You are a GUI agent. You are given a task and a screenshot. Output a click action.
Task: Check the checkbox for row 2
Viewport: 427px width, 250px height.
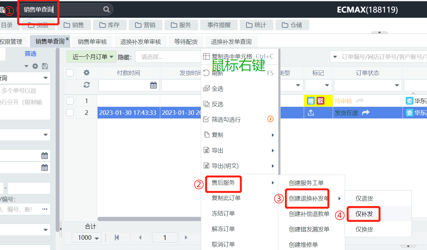coord(70,113)
